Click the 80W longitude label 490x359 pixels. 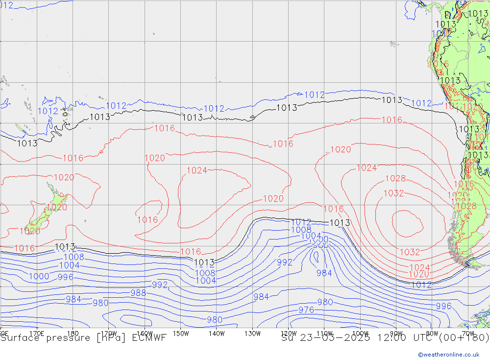(432, 334)
